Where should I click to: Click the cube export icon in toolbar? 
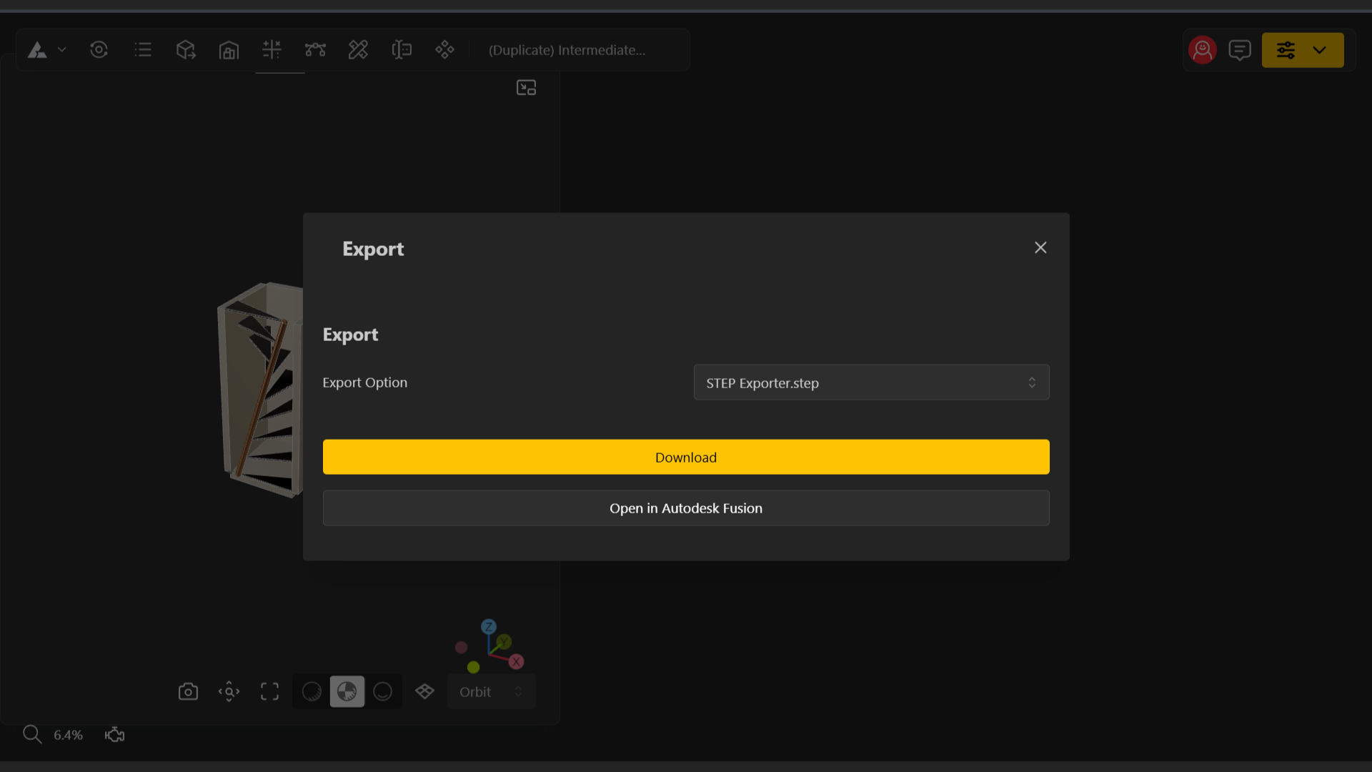coord(186,50)
